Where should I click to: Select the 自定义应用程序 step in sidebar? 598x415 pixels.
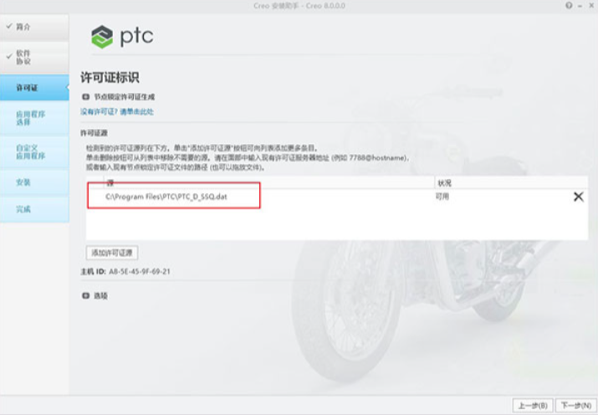point(34,151)
